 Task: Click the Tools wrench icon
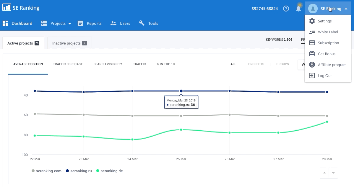[142, 23]
